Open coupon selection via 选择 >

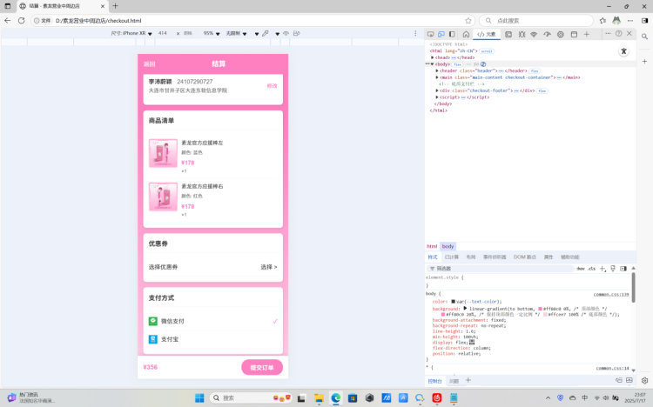269,267
